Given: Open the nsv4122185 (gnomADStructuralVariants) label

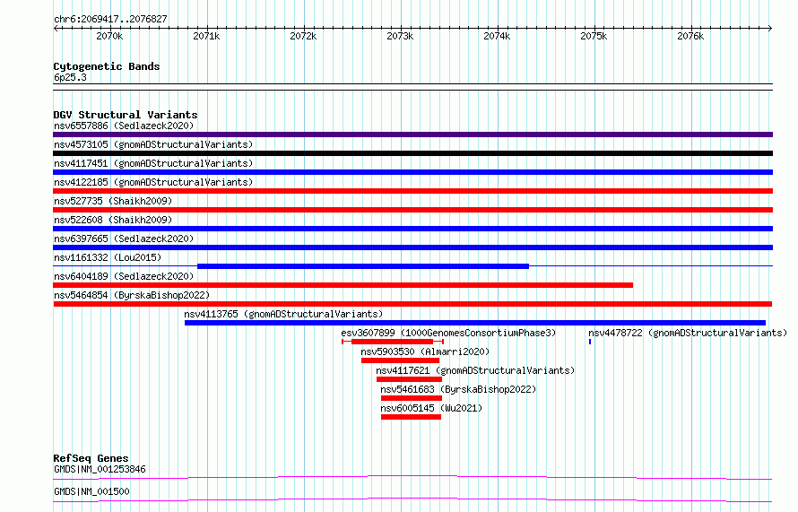Looking at the screenshot, I should (153, 182).
